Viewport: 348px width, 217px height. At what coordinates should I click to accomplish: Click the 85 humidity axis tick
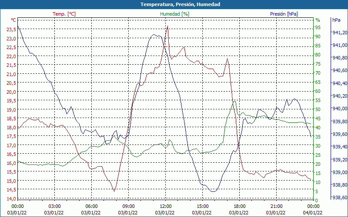point(318,46)
